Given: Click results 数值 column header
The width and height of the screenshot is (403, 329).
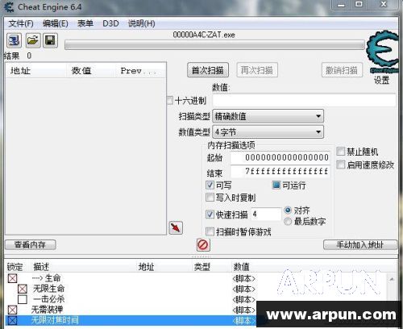Looking at the screenshot, I should point(91,71).
